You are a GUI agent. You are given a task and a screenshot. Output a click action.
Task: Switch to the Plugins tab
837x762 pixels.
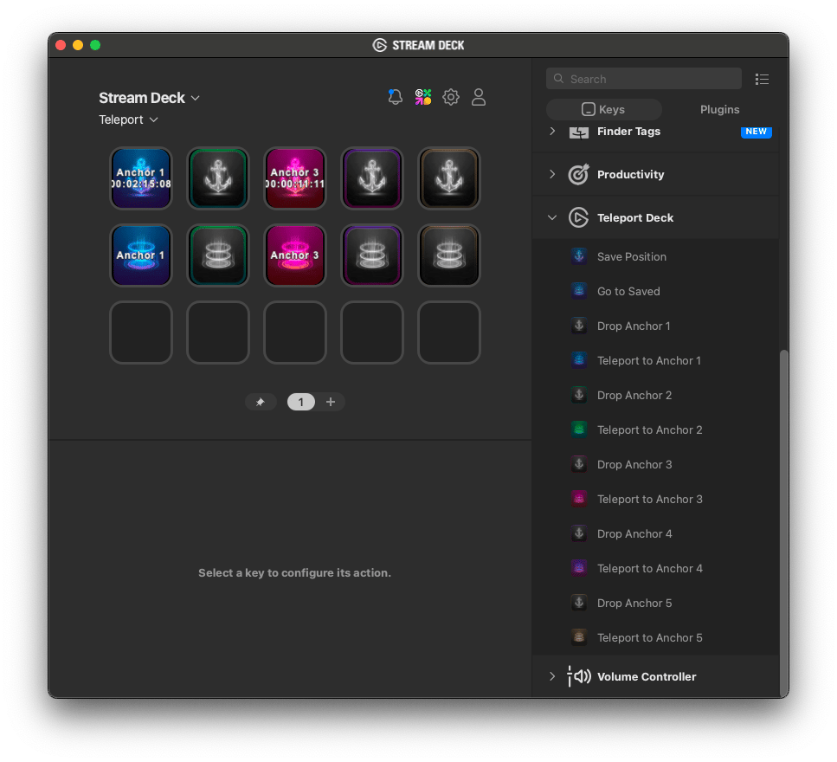tap(719, 109)
